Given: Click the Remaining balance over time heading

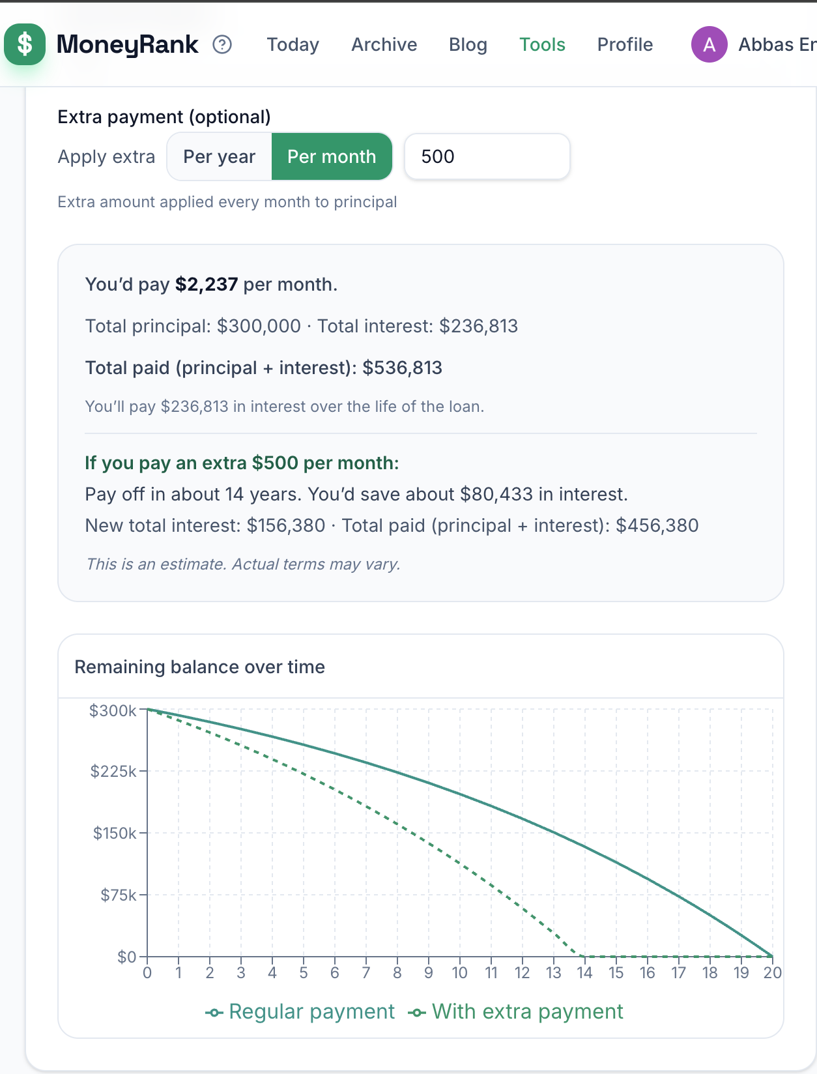Looking at the screenshot, I should pos(199,667).
